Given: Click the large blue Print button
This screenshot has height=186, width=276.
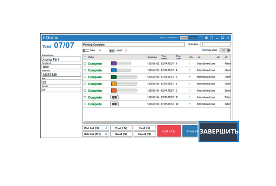Looking at the screenshot, I should click(x=190, y=131).
